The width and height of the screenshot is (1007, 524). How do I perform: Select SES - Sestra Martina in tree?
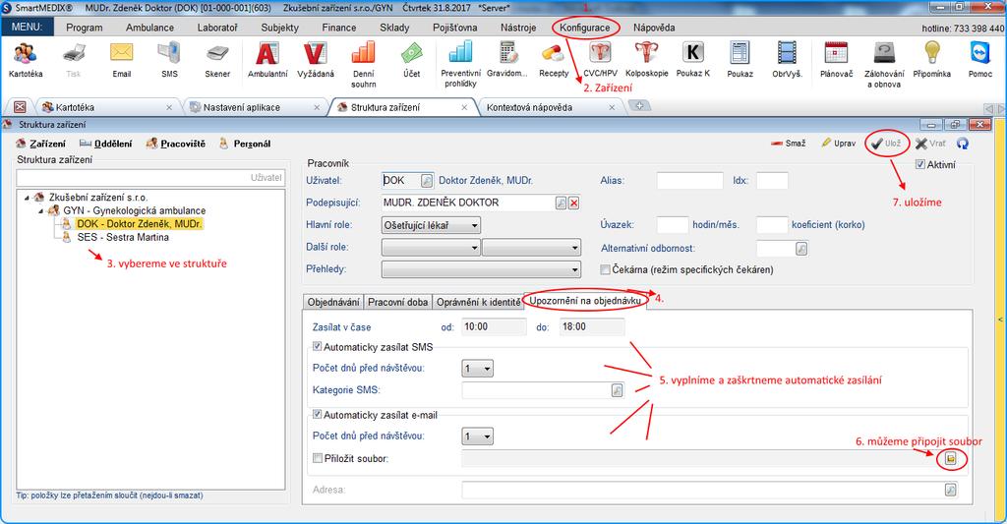123,237
